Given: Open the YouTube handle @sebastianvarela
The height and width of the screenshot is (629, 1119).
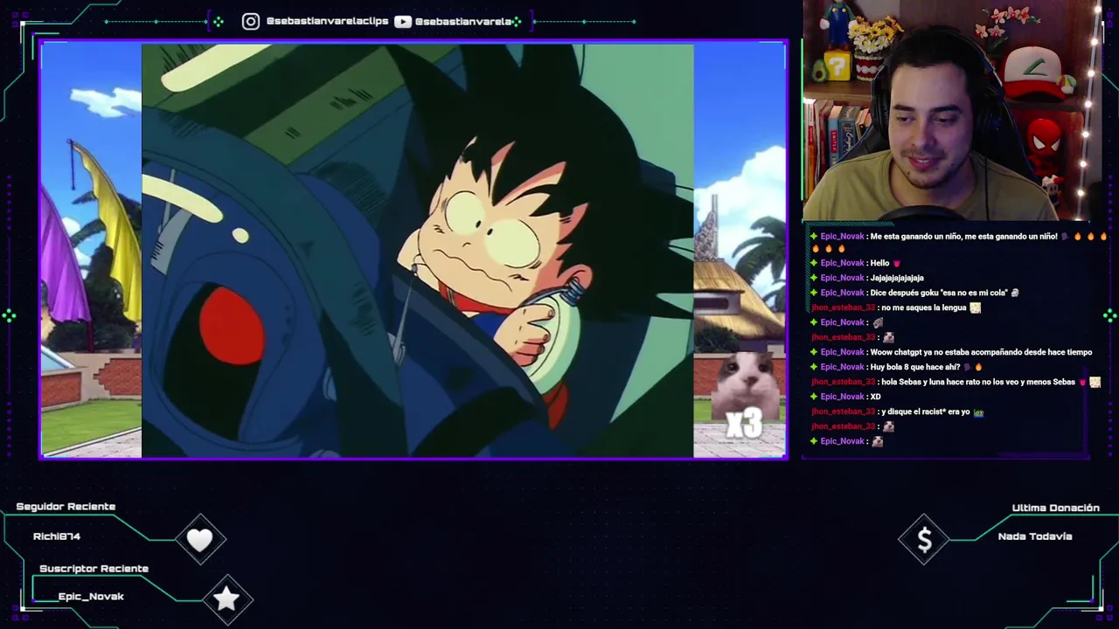Looking at the screenshot, I should 463,21.
